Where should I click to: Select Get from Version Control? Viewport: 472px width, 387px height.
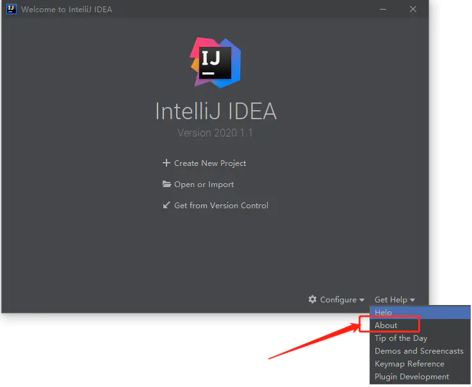click(221, 206)
